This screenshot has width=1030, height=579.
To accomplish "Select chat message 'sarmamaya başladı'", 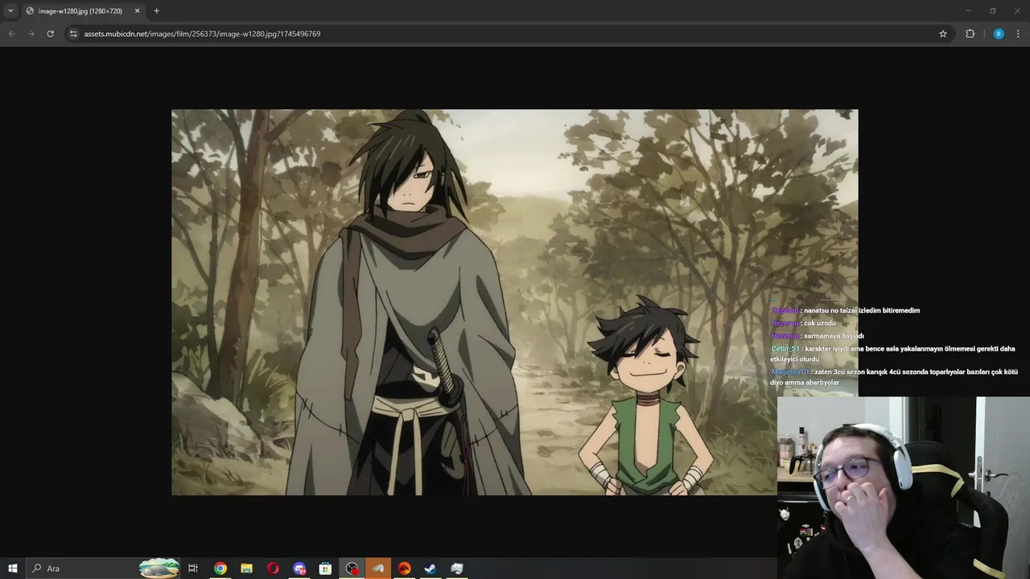I will [x=834, y=336].
